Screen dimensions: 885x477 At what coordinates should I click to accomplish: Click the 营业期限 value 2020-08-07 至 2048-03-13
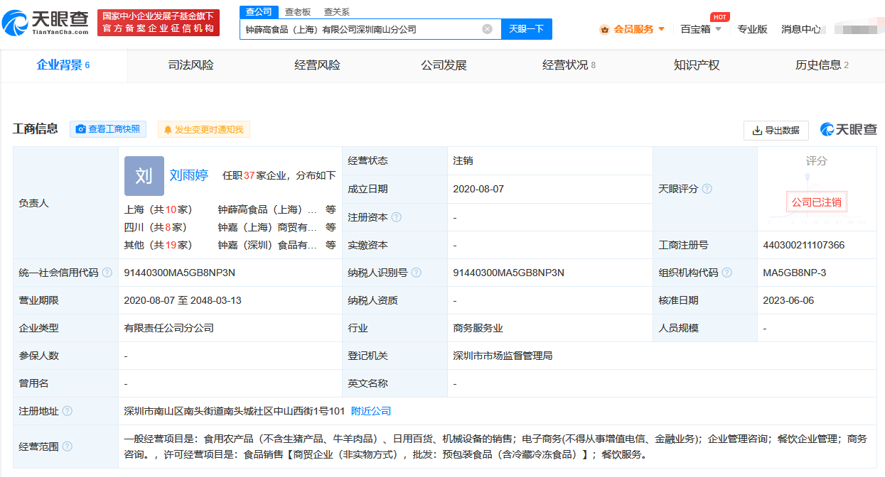tap(183, 300)
